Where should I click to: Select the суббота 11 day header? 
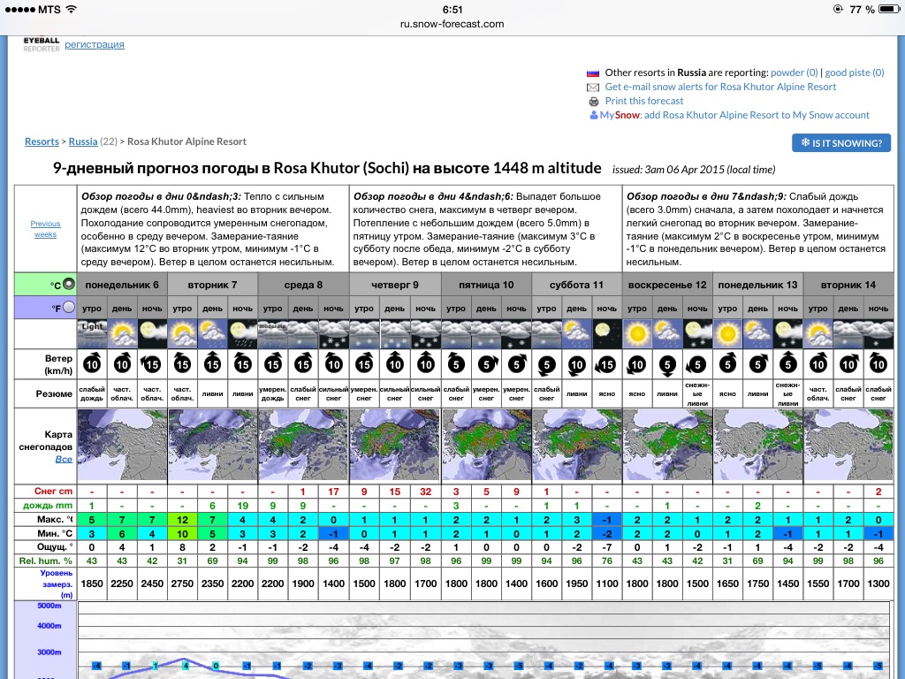[x=576, y=285]
